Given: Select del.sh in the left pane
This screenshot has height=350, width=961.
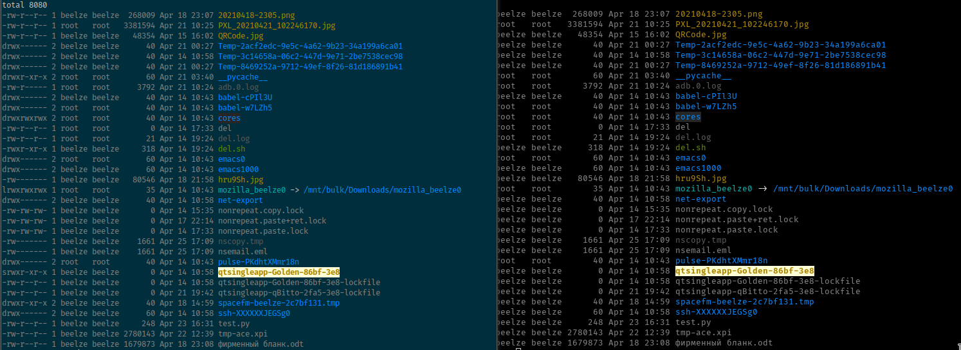Looking at the screenshot, I should (232, 148).
